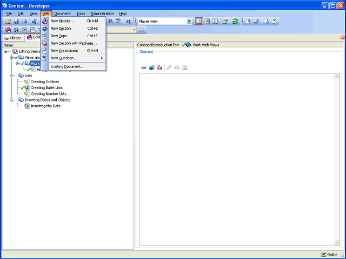Click the properties icon beside layout buttons
Image resolution: width=346 pixels, height=259 pixels.
(225, 22)
